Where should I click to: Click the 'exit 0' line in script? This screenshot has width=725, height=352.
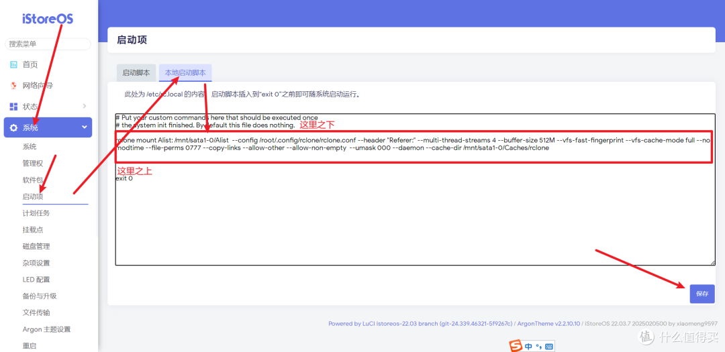pos(124,178)
